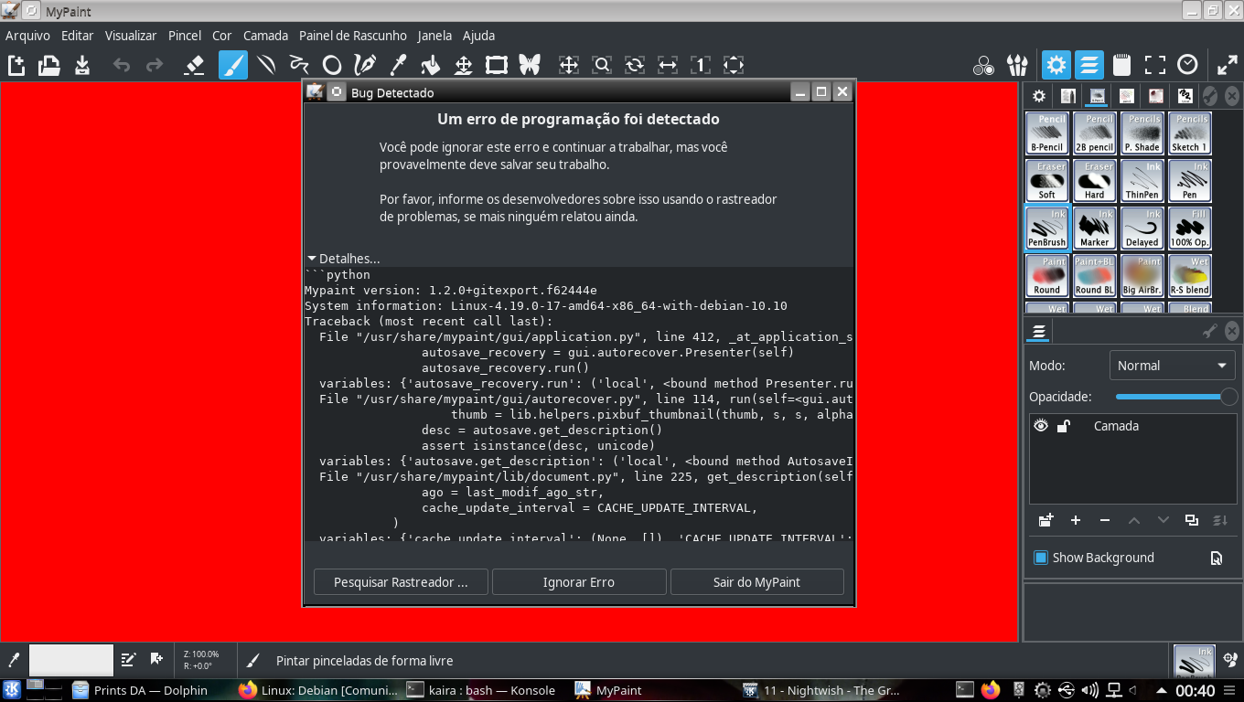Remove the layer with minus button

point(1105,520)
